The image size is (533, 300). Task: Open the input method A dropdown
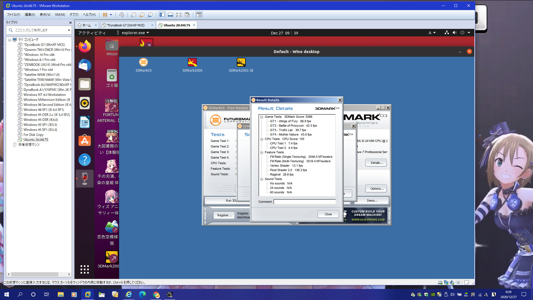point(432,33)
